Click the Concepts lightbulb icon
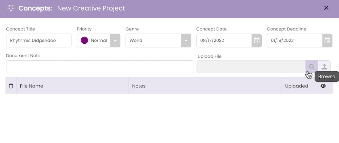This screenshot has height=143, width=339. click(x=11, y=8)
